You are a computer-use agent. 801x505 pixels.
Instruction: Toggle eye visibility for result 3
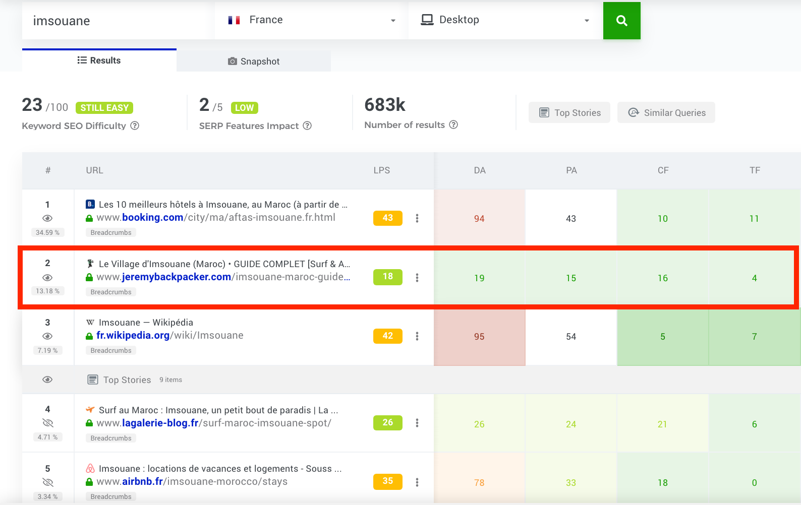pyautogui.click(x=47, y=336)
